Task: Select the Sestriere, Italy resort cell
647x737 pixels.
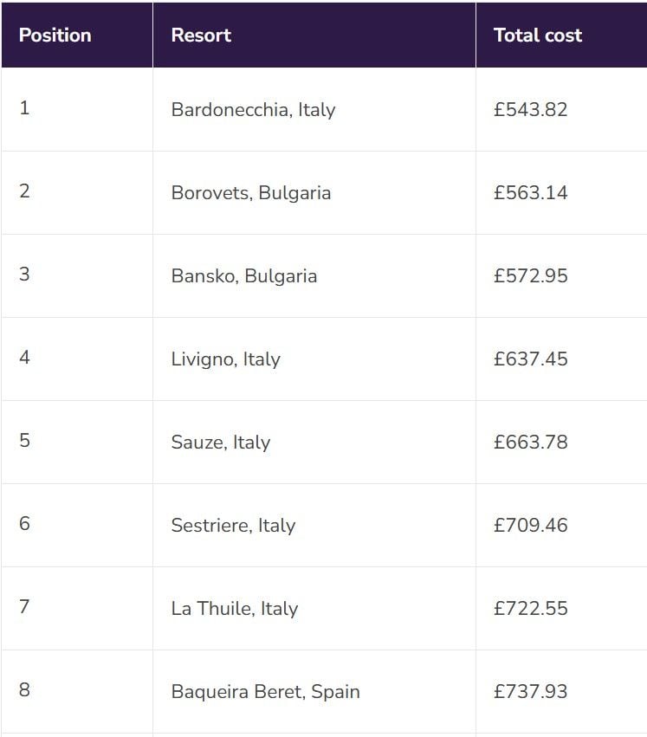Action: tap(314, 526)
